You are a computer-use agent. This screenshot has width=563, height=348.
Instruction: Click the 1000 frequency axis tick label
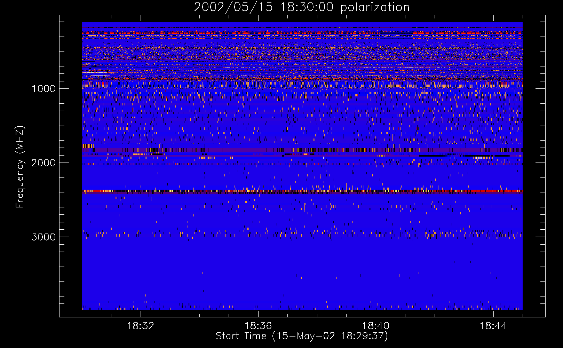[x=43, y=89]
